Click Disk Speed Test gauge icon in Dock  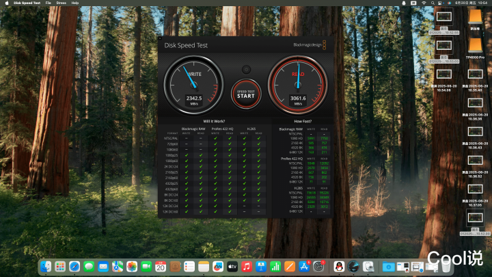point(354,267)
